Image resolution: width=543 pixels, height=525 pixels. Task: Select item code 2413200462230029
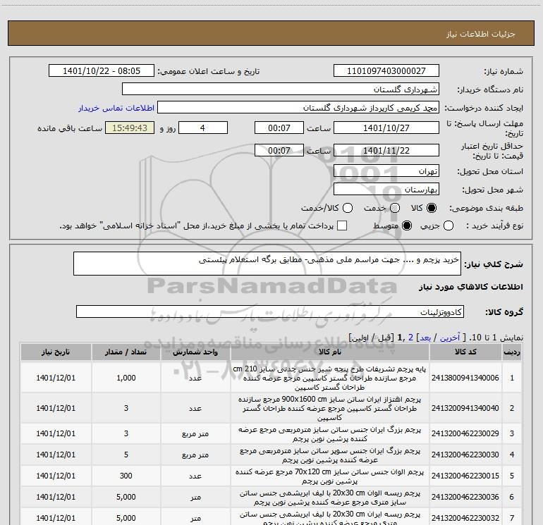[465, 433]
